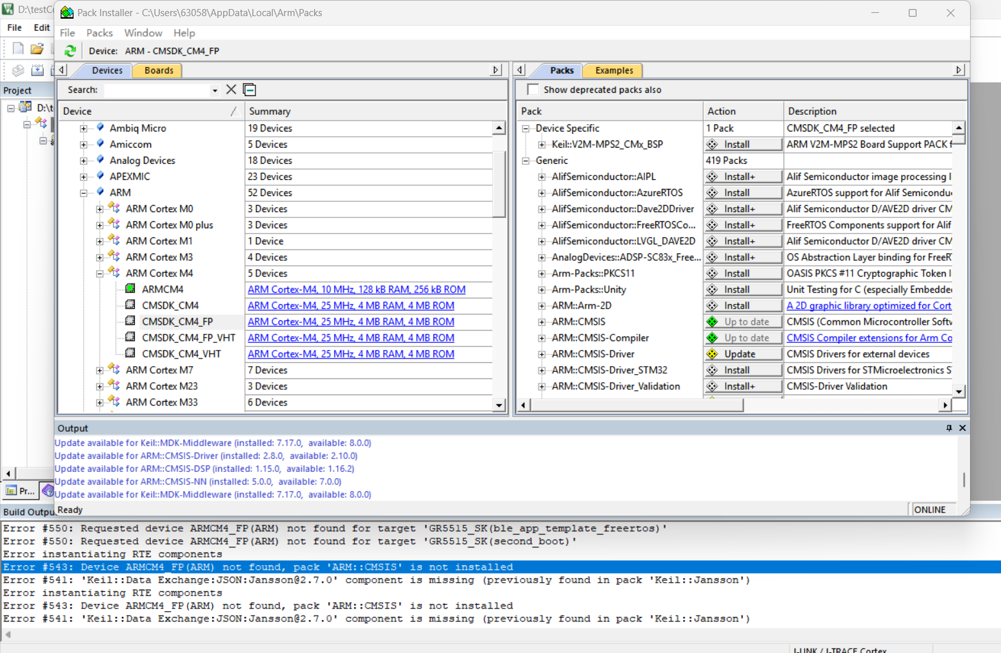1001x653 pixels.
Task: Sort by the Device column header
Action: 151,112
